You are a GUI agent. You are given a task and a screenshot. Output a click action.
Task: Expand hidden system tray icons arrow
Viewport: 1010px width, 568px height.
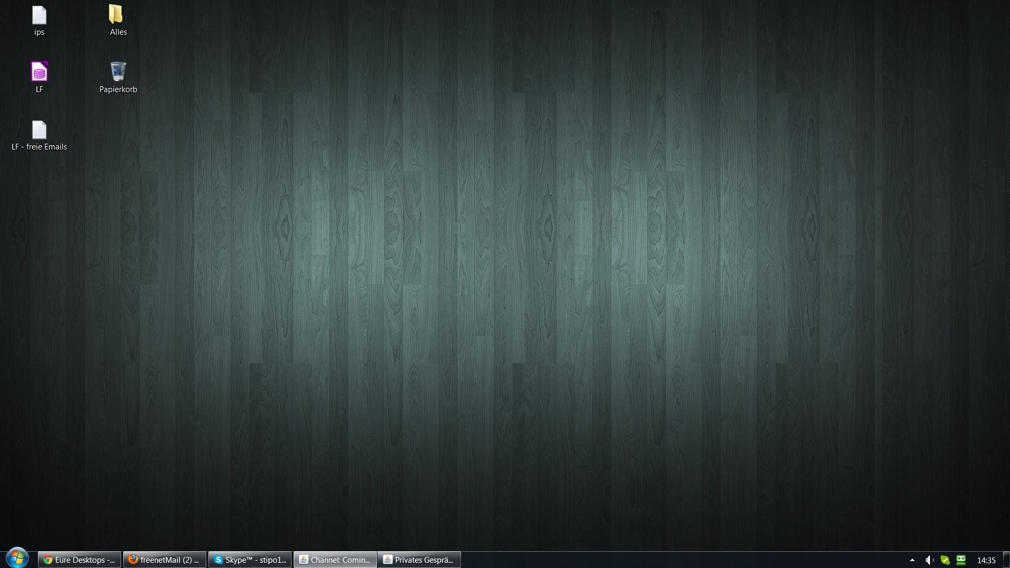click(x=912, y=560)
